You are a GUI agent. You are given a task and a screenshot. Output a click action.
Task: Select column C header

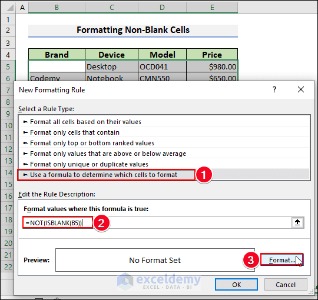[111, 8]
